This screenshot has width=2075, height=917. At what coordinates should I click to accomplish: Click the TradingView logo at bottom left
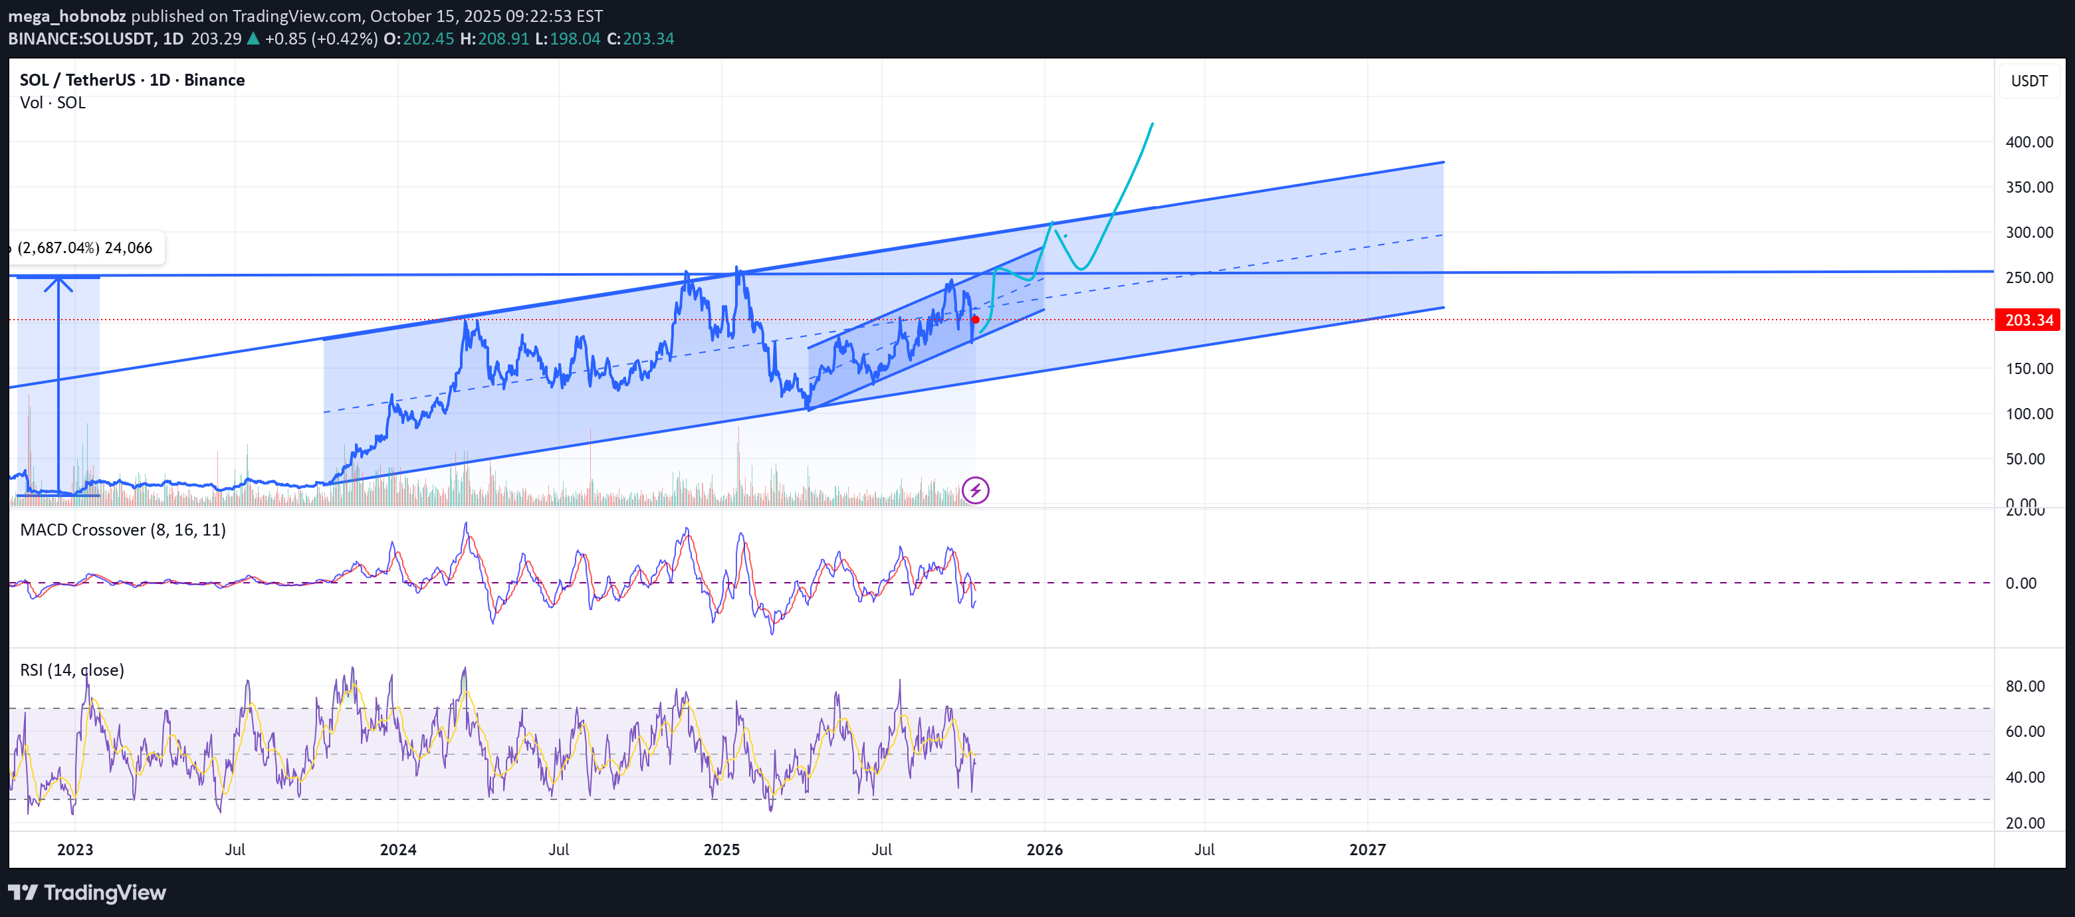87,892
